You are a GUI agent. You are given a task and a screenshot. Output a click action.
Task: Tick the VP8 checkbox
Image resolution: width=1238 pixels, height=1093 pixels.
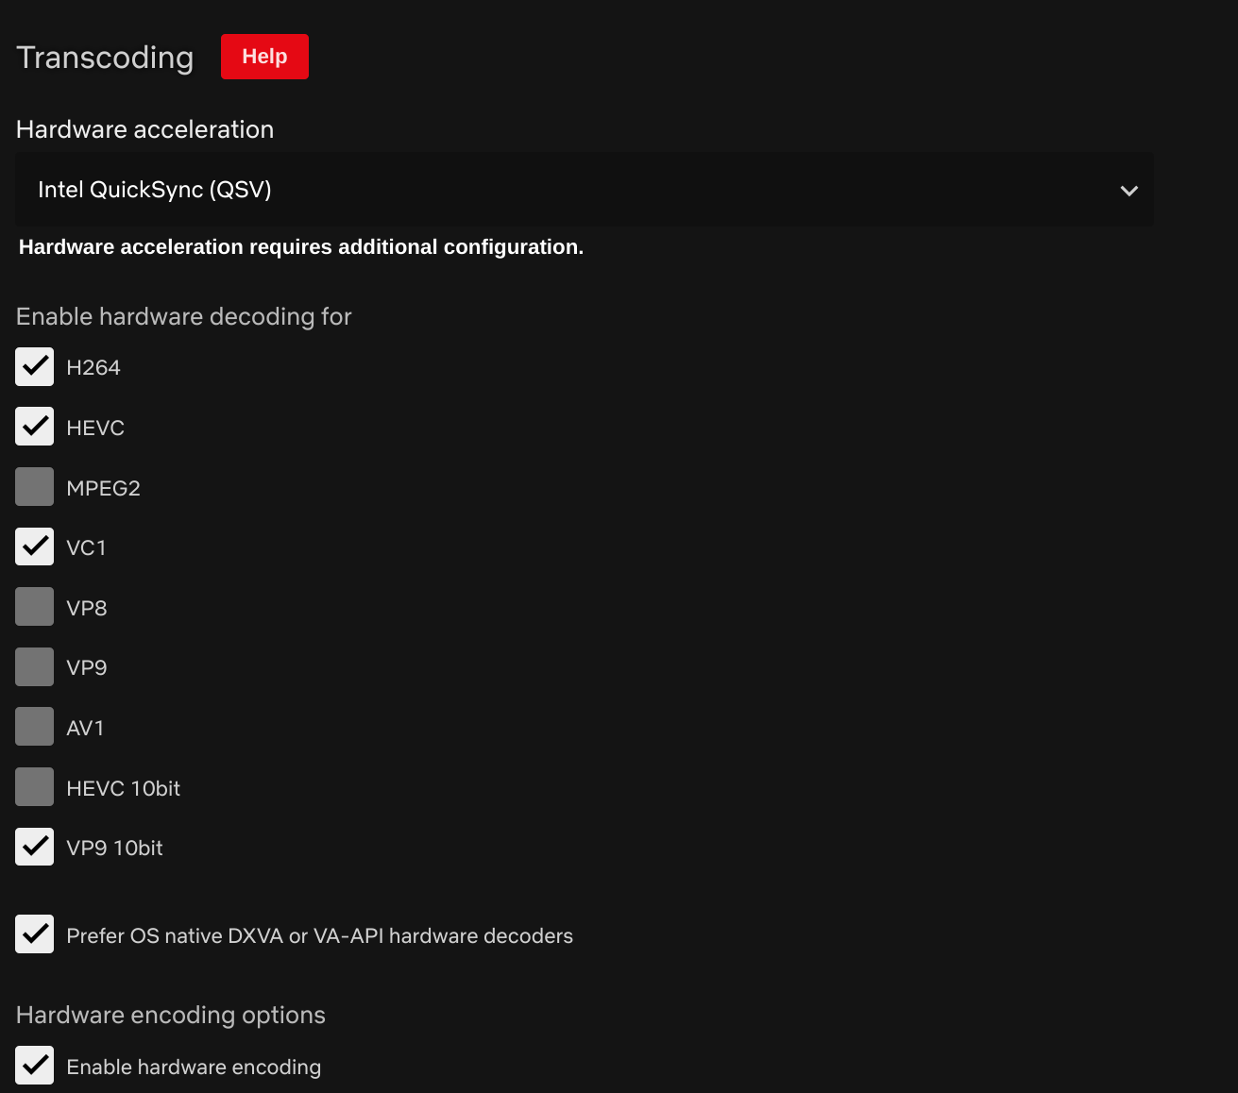tap(35, 607)
